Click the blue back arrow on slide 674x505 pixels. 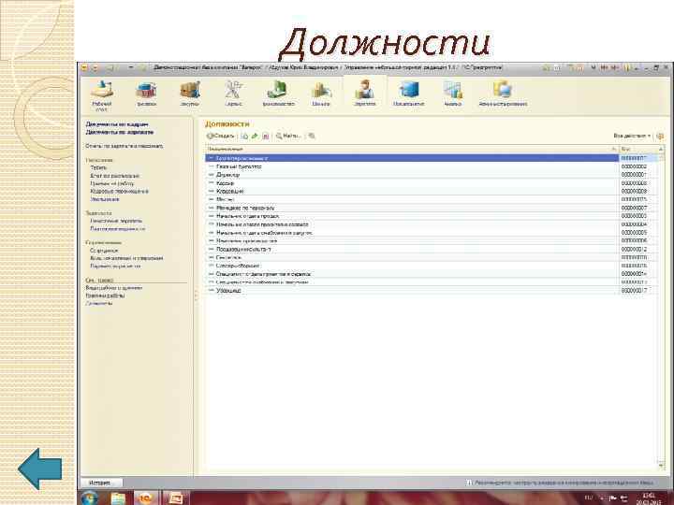click(x=40, y=469)
